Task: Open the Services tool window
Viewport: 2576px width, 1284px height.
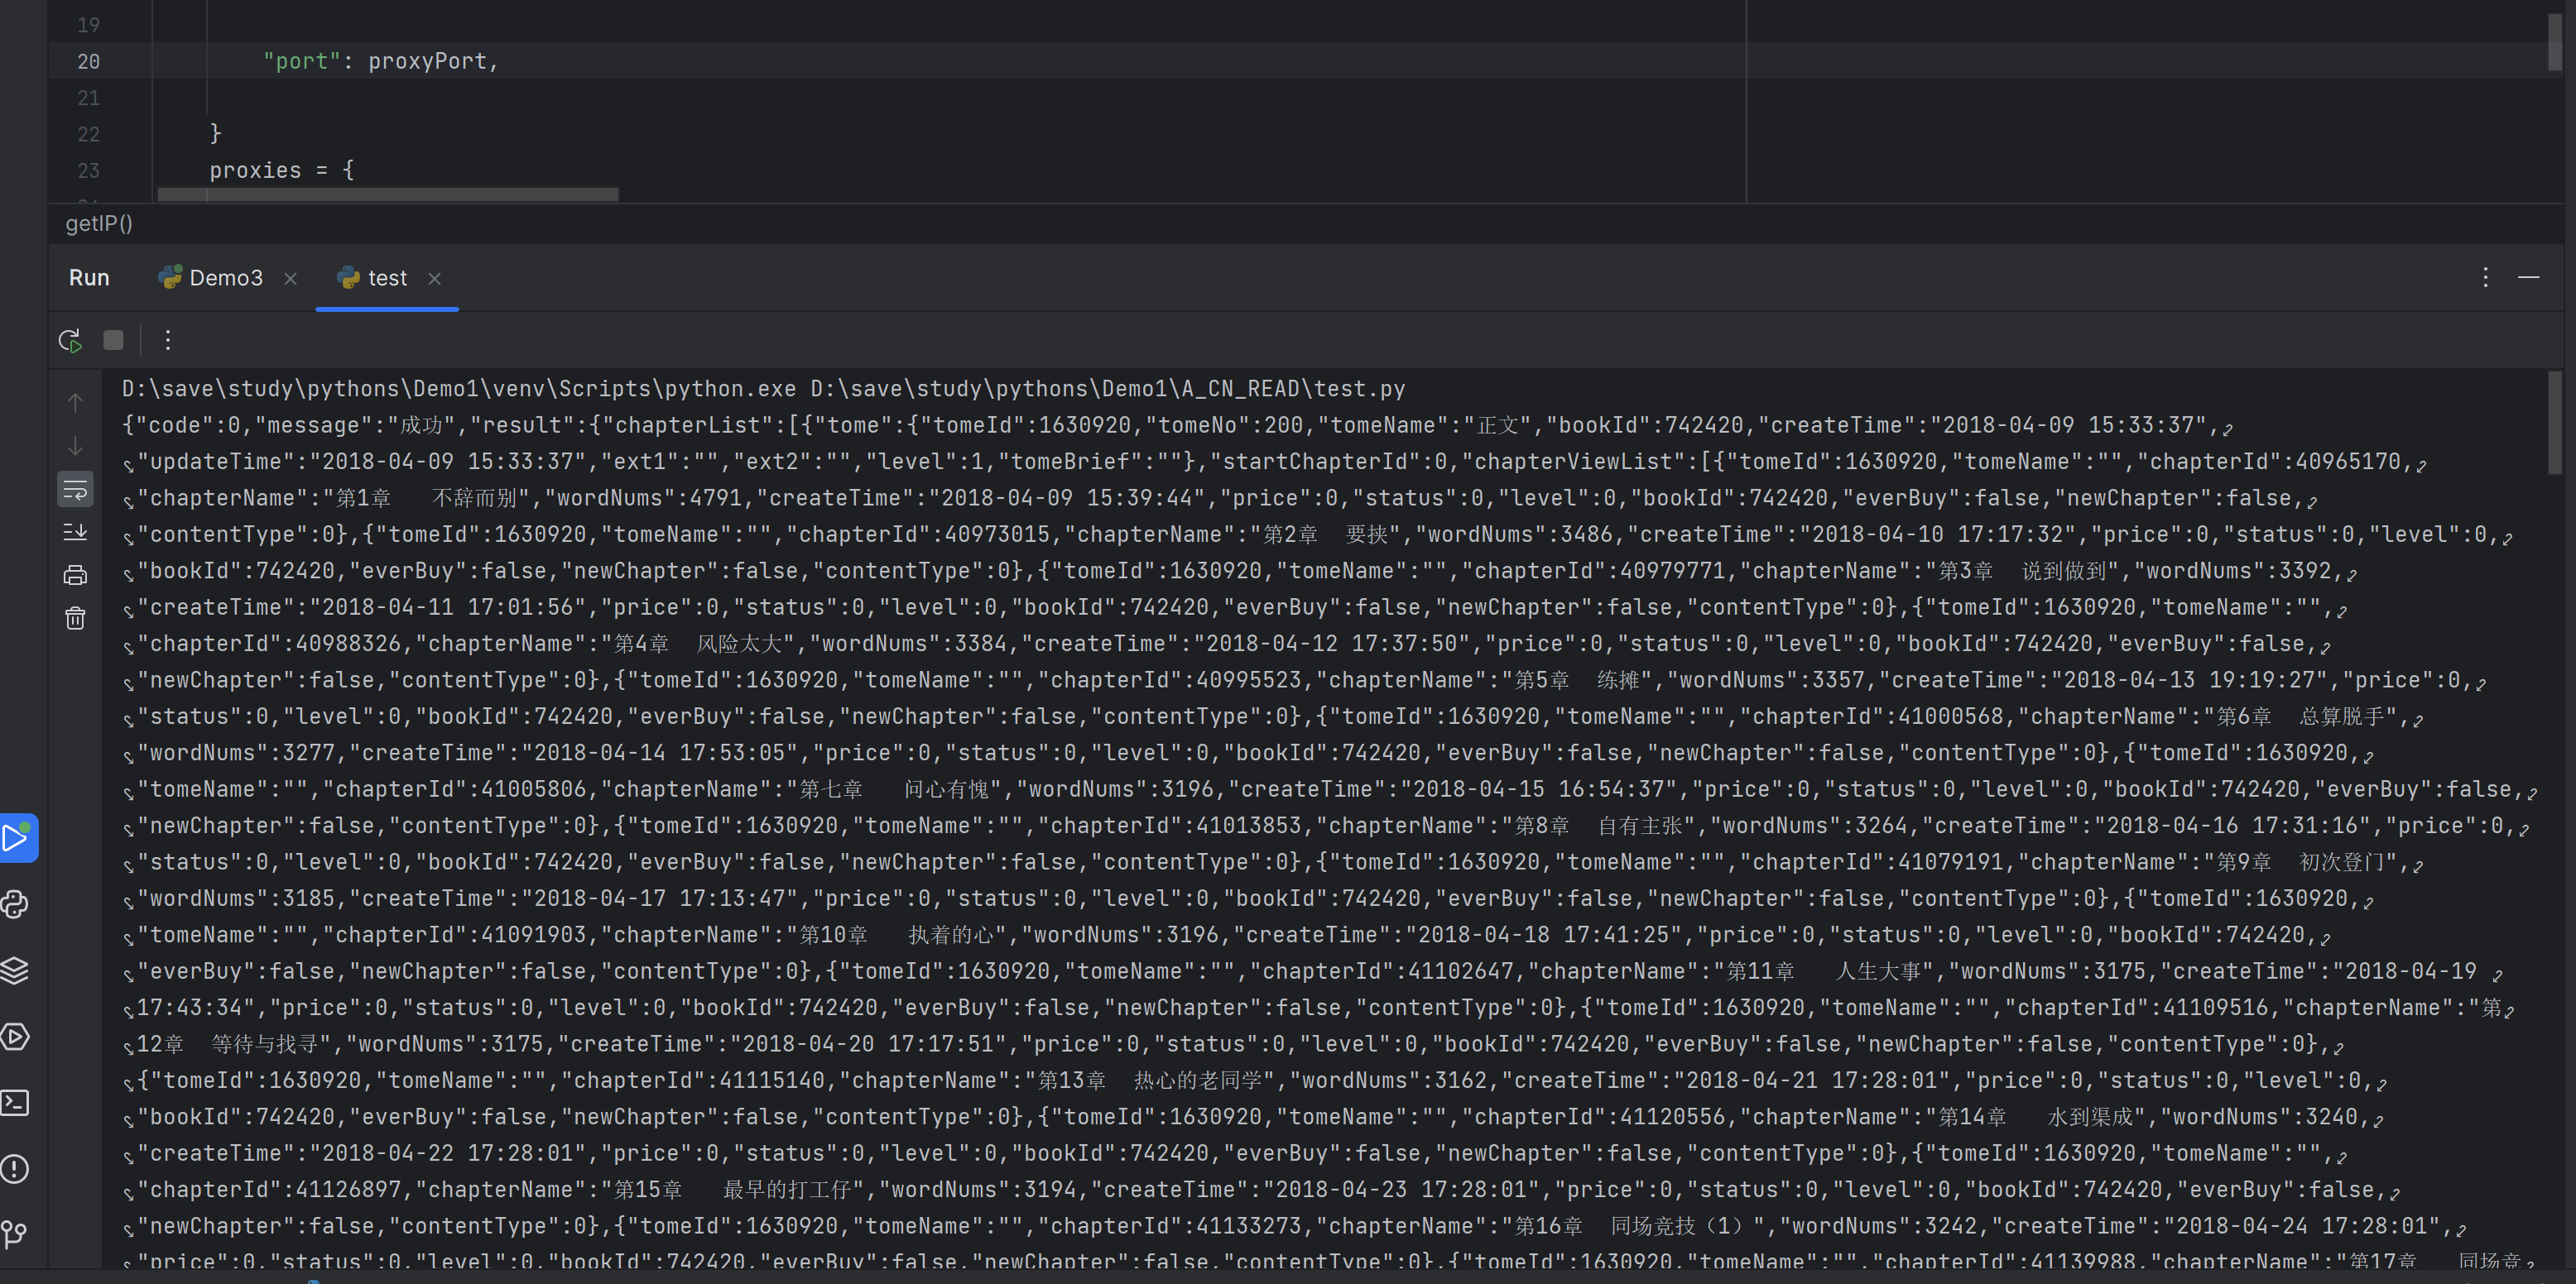Action: [x=15, y=1036]
